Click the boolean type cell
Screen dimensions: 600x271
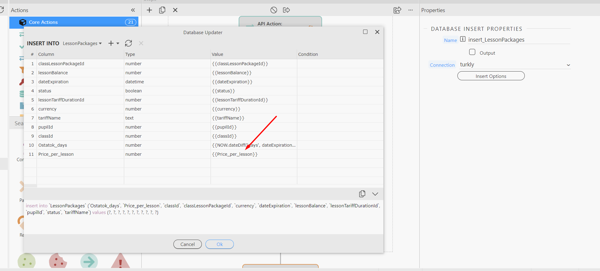(167, 91)
